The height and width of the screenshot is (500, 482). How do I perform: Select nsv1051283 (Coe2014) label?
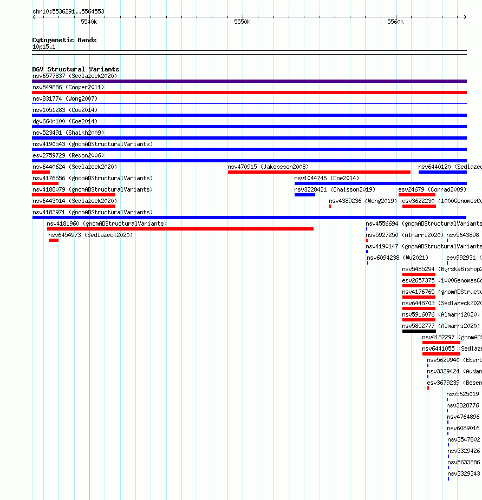pyautogui.click(x=65, y=110)
